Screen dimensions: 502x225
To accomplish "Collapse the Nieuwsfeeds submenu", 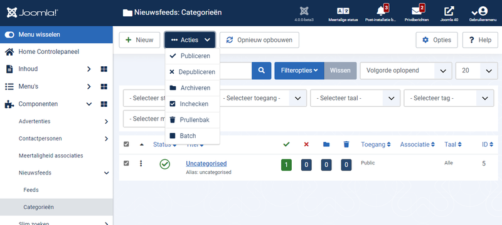I will tap(106, 172).
